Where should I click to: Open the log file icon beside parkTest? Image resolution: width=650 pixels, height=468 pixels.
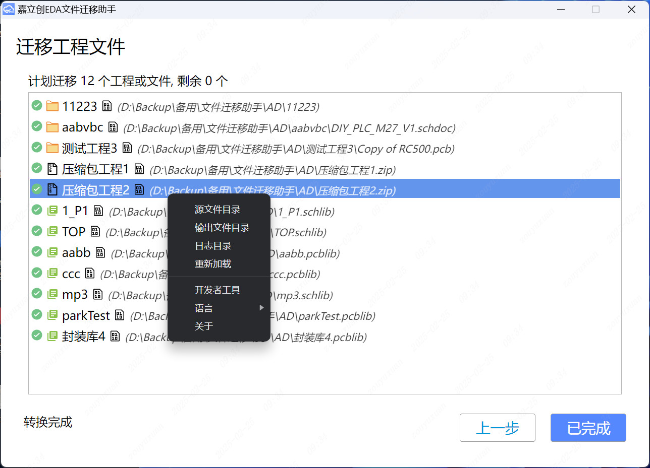point(120,315)
